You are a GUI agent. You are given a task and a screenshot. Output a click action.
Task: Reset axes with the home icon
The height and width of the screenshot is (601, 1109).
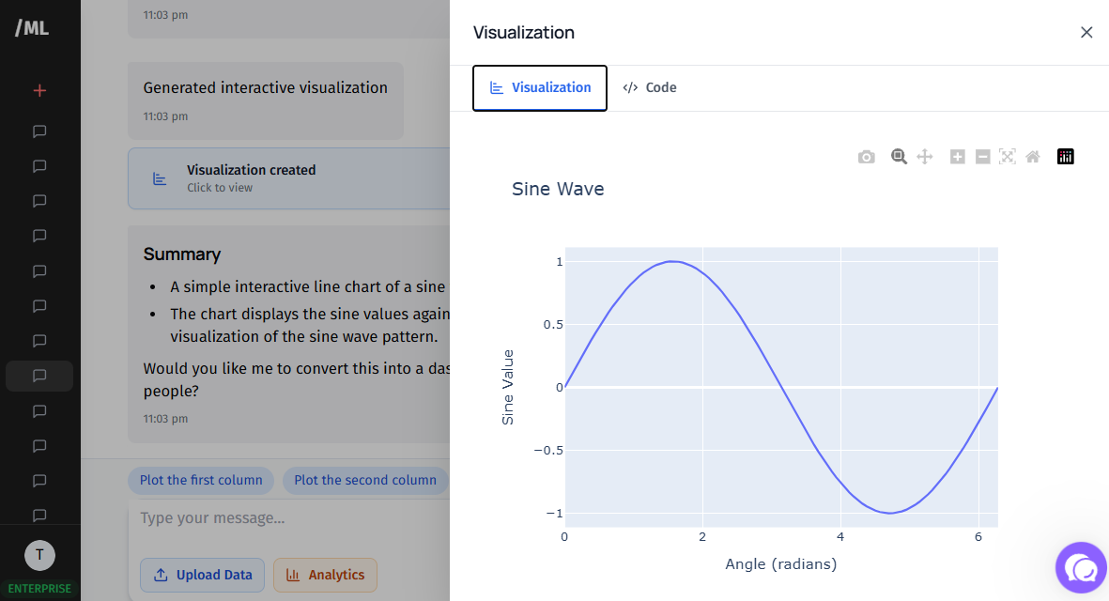(x=1033, y=157)
